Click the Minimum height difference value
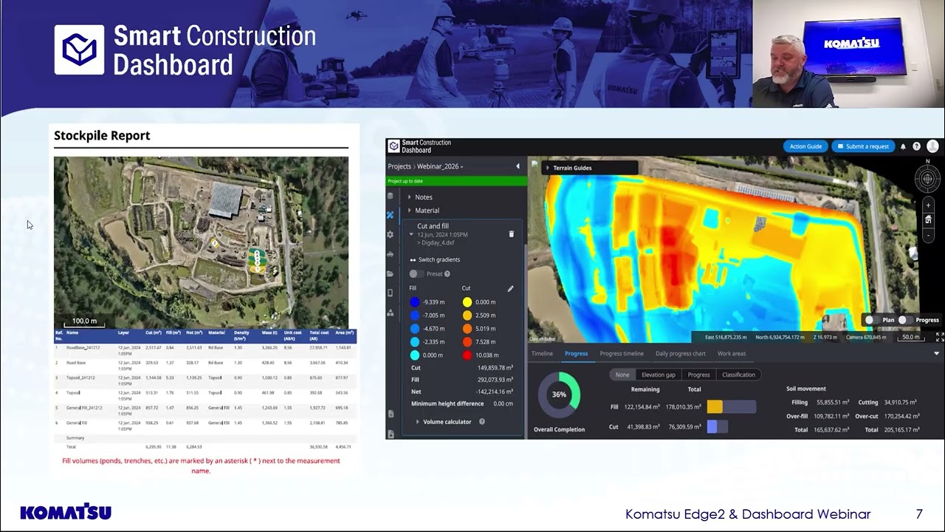The image size is (945, 532). tap(504, 403)
